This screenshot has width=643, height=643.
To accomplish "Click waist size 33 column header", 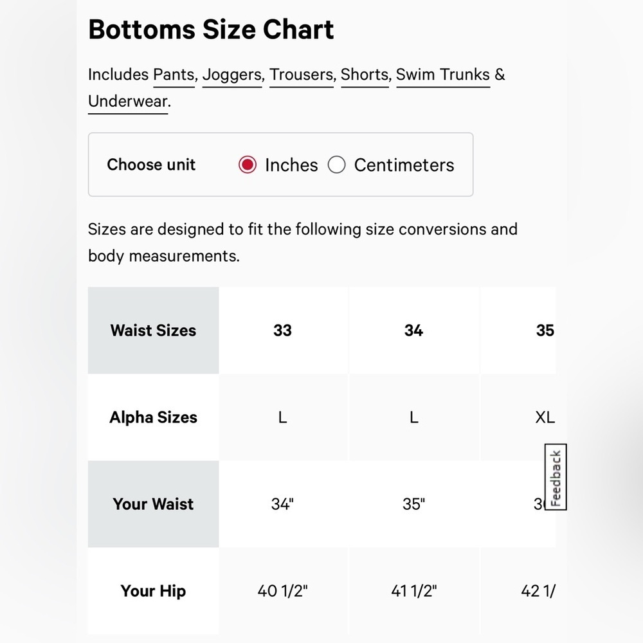I will pyautogui.click(x=283, y=331).
